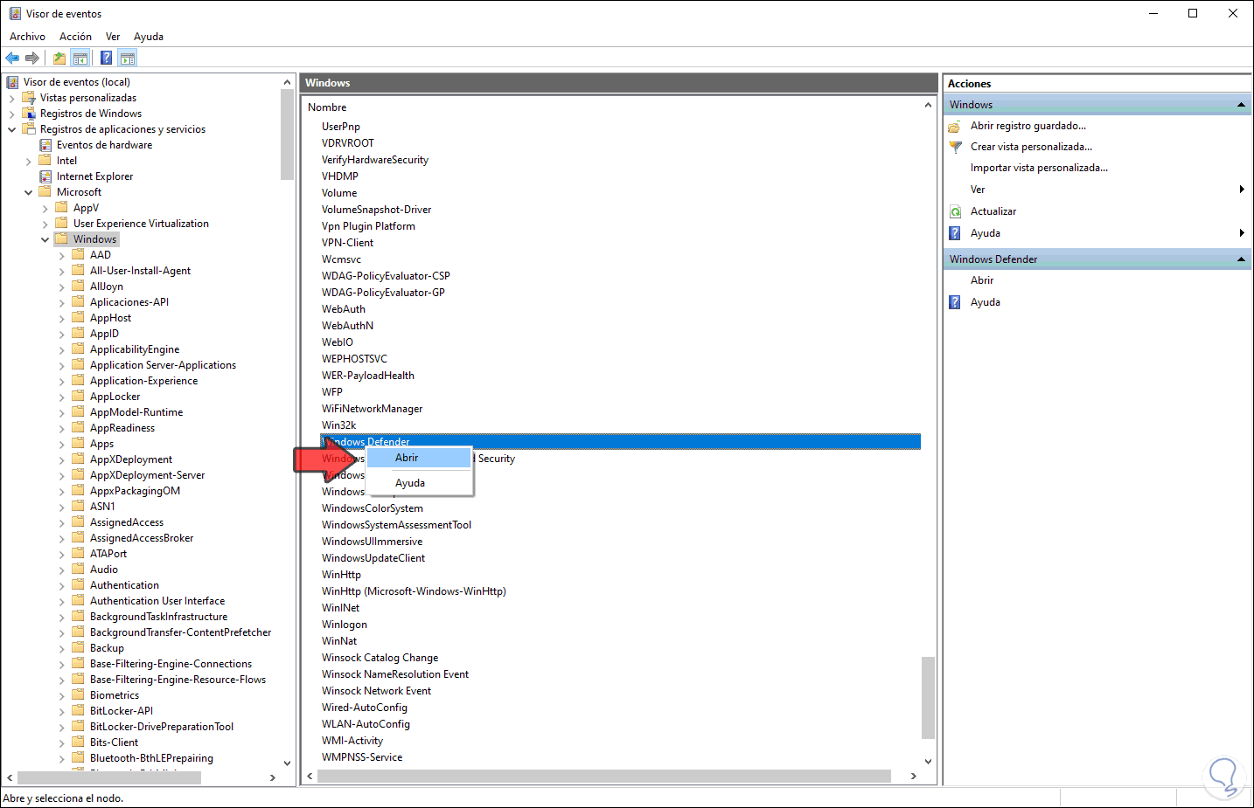Click the folder icon beside AppV
This screenshot has width=1254, height=808.
(61, 208)
